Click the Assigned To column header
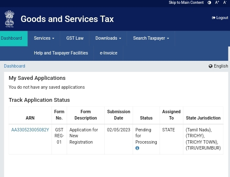 pyautogui.click(x=171, y=115)
